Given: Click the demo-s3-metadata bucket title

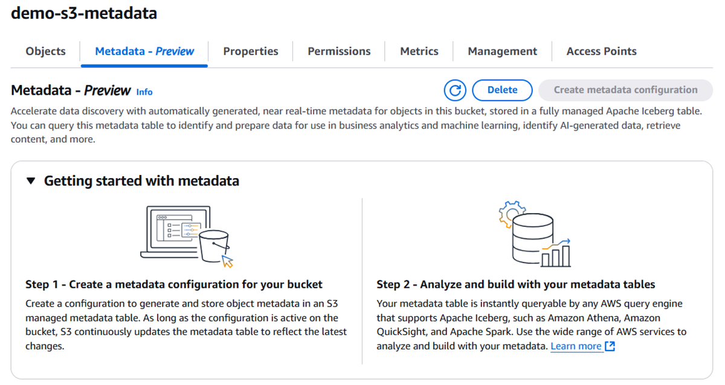Looking at the screenshot, I should click(x=84, y=13).
